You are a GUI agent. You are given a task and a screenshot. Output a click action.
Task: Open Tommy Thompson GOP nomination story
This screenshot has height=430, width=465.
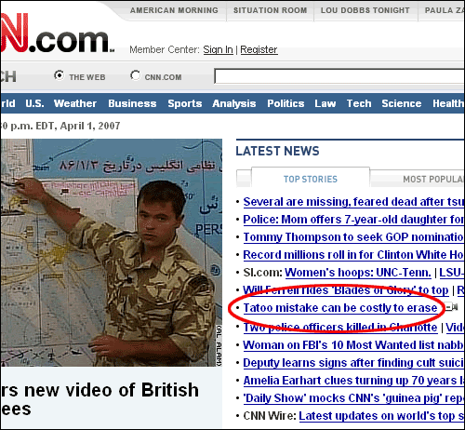click(x=353, y=237)
